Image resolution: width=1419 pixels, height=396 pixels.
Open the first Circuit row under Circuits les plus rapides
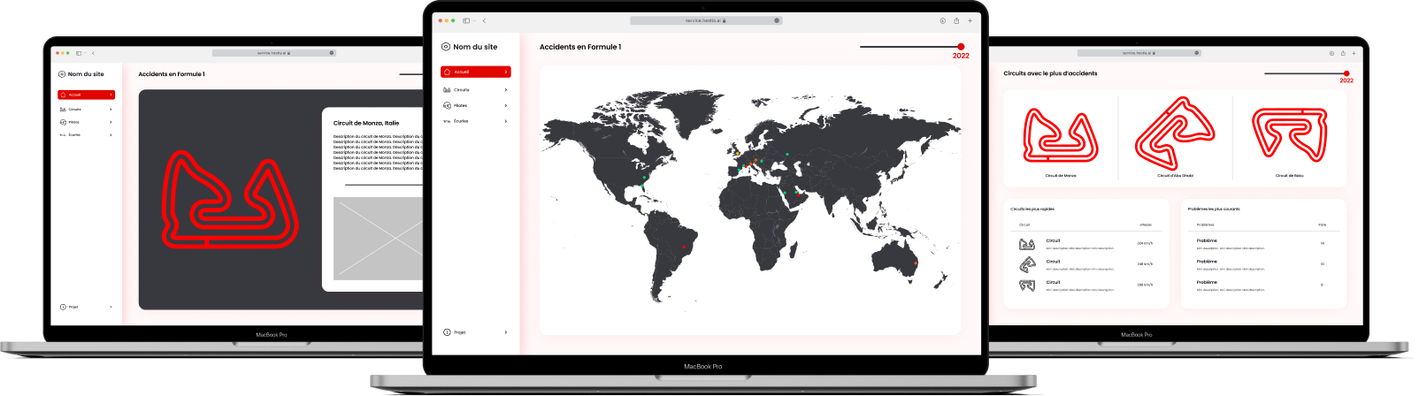[x=1085, y=243]
